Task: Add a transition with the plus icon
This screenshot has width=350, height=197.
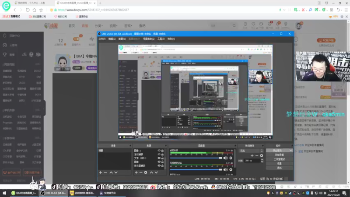Action: click(252, 155)
